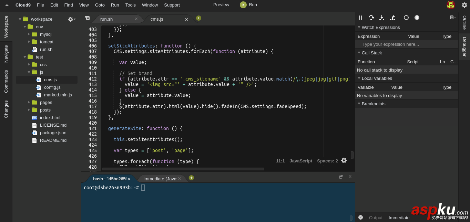
Task: Click the Resume/Pause debugger icon
Action: pyautogui.click(x=360, y=18)
